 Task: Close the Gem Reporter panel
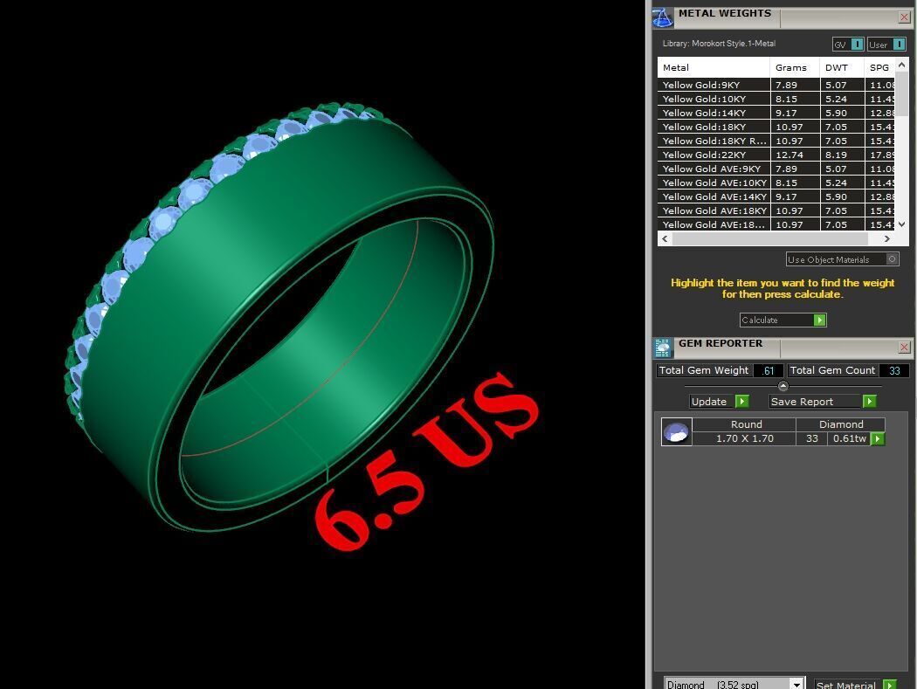point(904,348)
